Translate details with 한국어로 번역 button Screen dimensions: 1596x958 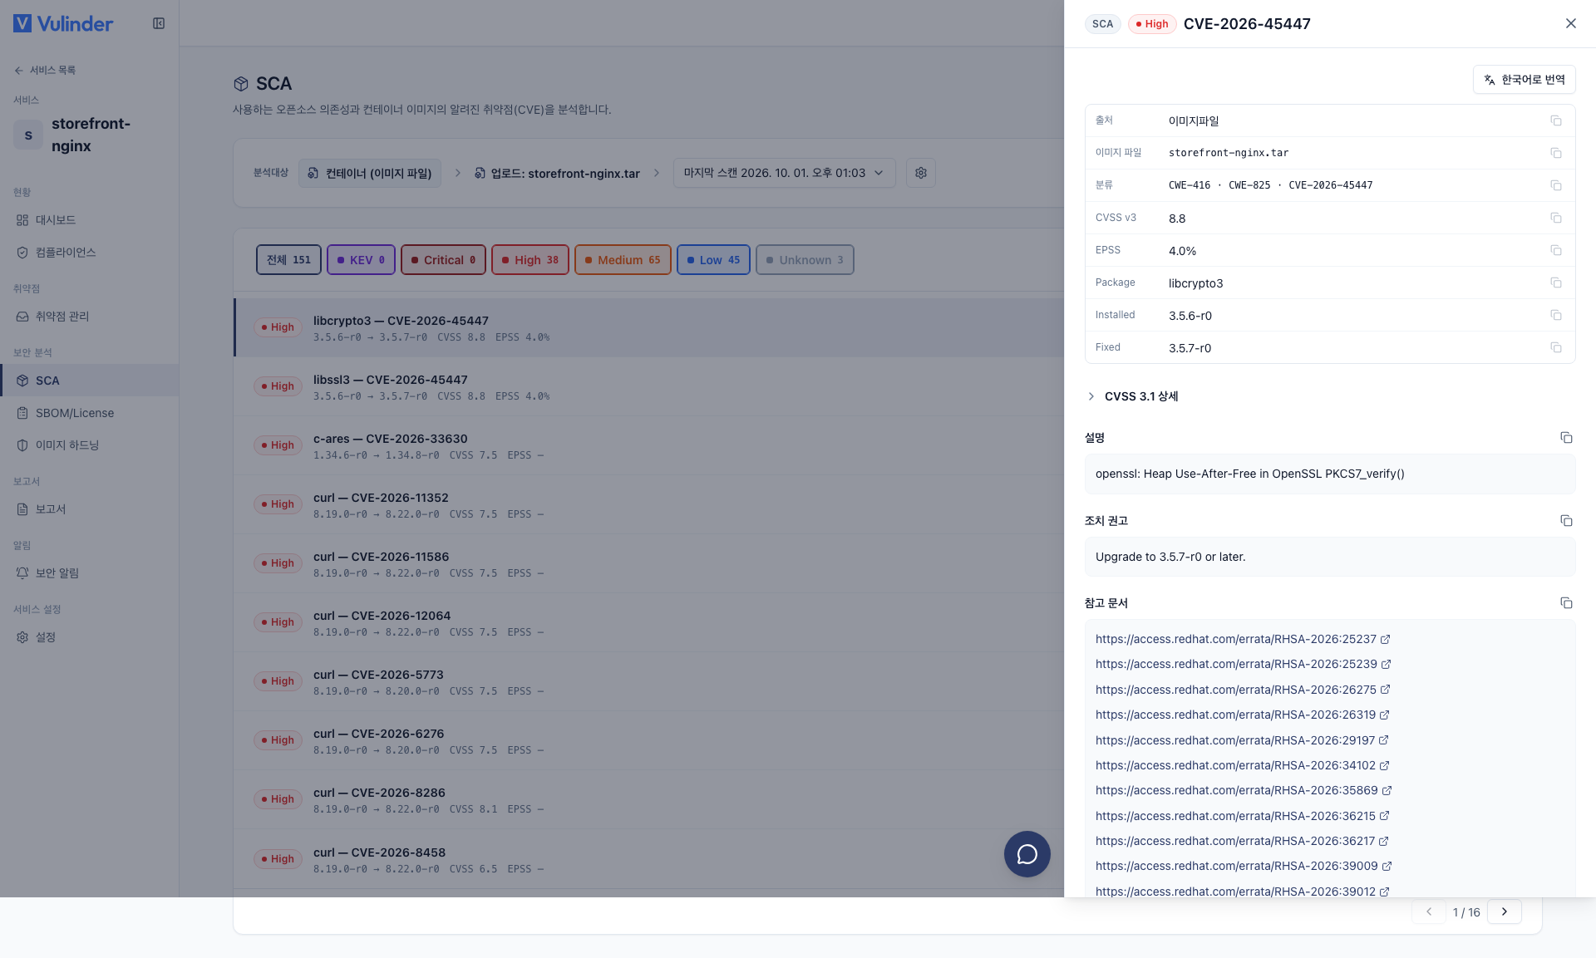pos(1524,80)
